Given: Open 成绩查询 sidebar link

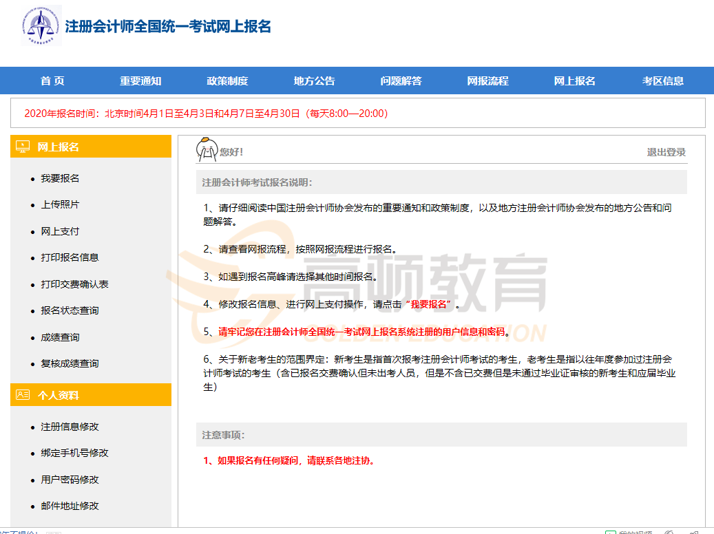Looking at the screenshot, I should pos(60,337).
